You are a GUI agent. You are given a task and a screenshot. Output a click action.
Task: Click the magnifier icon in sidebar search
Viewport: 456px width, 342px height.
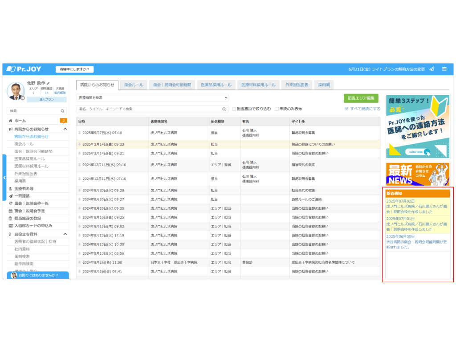tap(63, 111)
